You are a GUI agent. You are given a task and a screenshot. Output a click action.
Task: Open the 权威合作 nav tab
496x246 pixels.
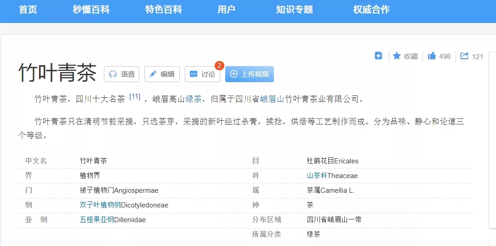[x=371, y=10]
